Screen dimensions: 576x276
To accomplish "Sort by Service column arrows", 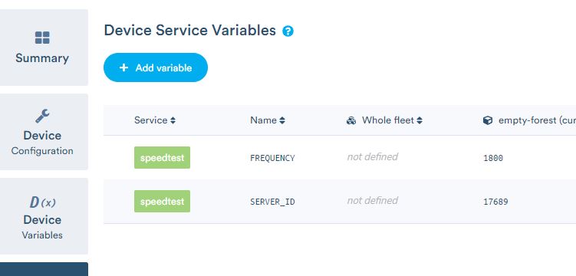I will (173, 120).
